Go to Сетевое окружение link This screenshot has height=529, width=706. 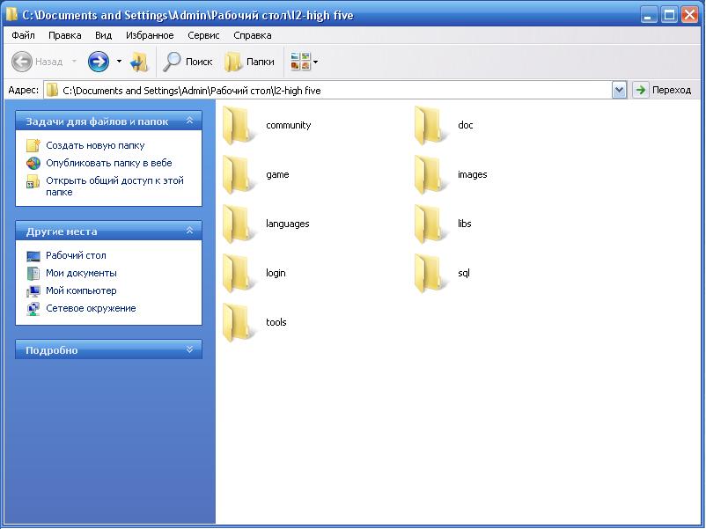(91, 308)
